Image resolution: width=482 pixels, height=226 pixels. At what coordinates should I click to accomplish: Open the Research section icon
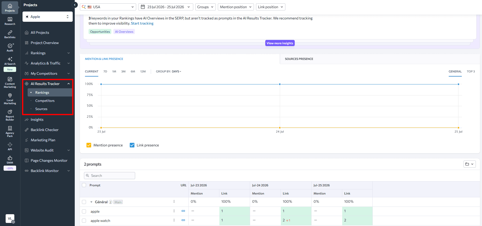[10, 21]
